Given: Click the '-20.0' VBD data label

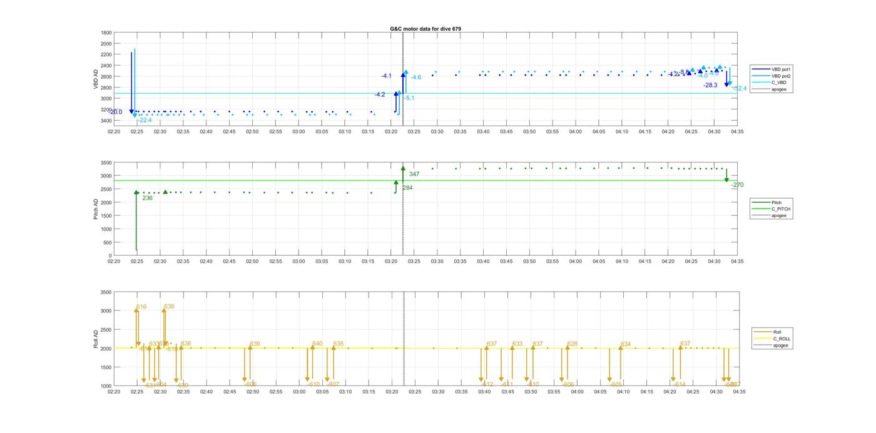Looking at the screenshot, I should tap(116, 112).
